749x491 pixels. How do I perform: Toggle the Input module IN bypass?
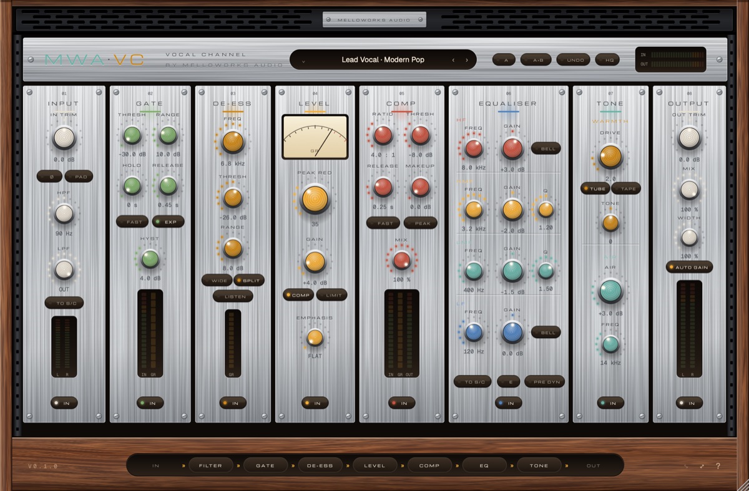(64, 404)
